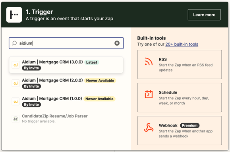
Task: Click the Premium badge next to Webhook
Action: click(189, 126)
